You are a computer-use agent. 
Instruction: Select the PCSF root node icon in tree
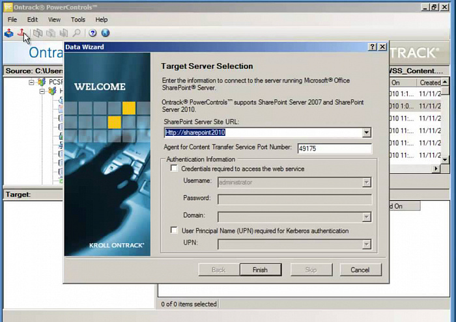(x=42, y=83)
